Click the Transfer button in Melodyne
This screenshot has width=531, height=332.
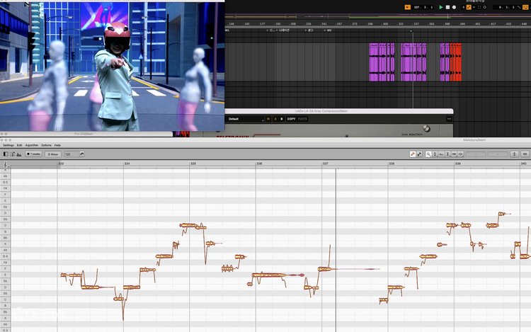point(33,154)
